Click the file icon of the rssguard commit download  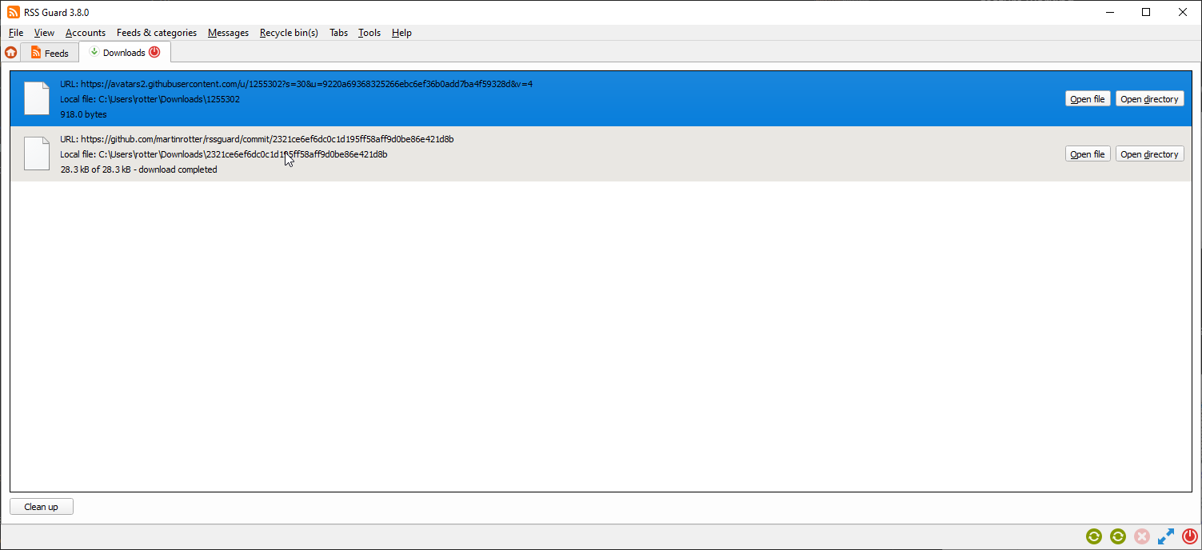[37, 153]
